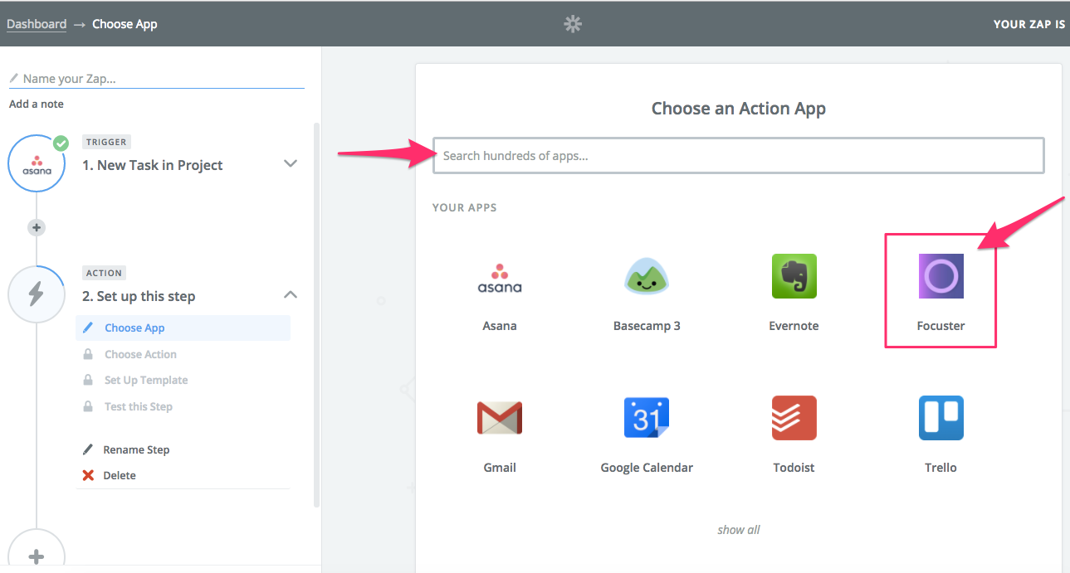Click the lock icon beside Set Up Template
The image size is (1070, 573).
88,380
